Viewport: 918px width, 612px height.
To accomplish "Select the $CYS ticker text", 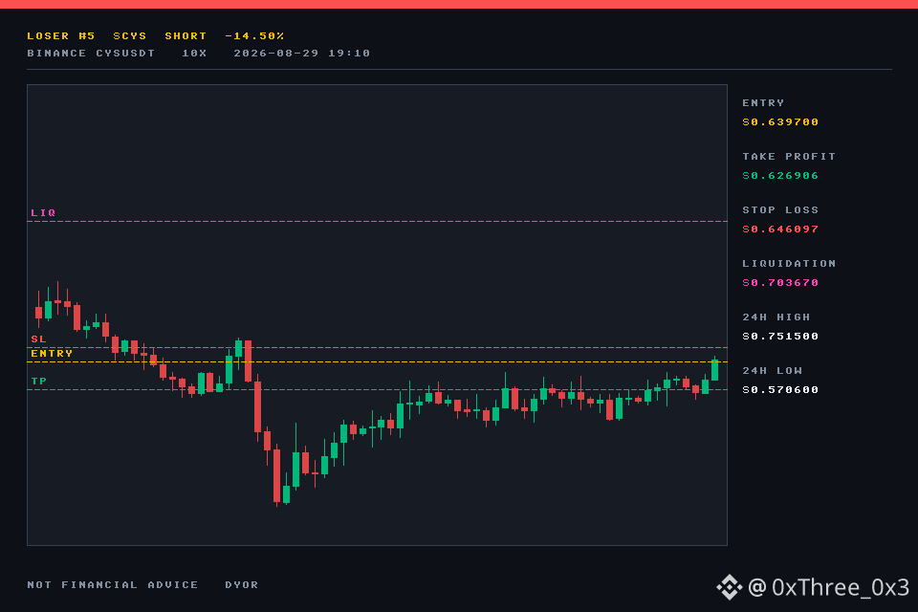I will pos(130,36).
